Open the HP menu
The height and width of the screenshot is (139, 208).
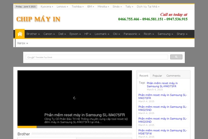88,34
